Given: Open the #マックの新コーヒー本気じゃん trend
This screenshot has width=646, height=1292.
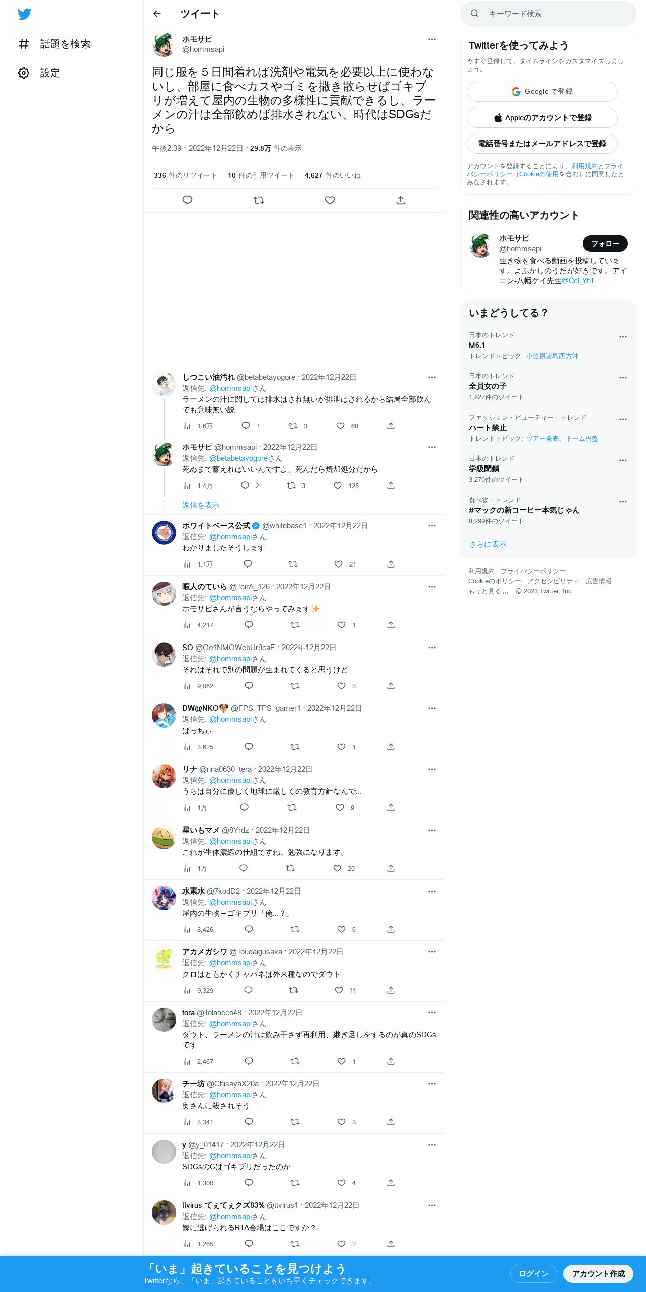Looking at the screenshot, I should pos(524,510).
